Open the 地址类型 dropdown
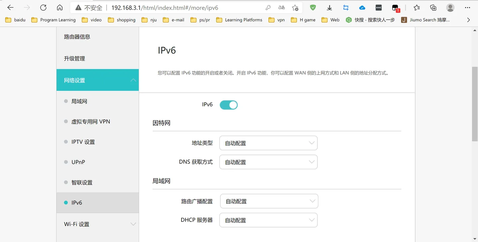Image resolution: width=478 pixels, height=242 pixels. [268, 143]
